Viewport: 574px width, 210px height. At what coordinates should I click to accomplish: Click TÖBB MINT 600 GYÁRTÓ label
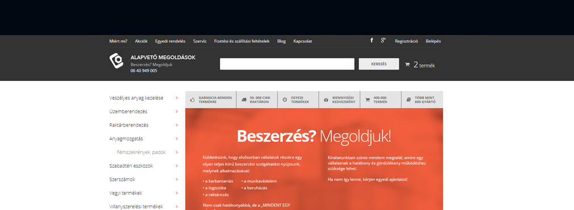[x=425, y=100]
